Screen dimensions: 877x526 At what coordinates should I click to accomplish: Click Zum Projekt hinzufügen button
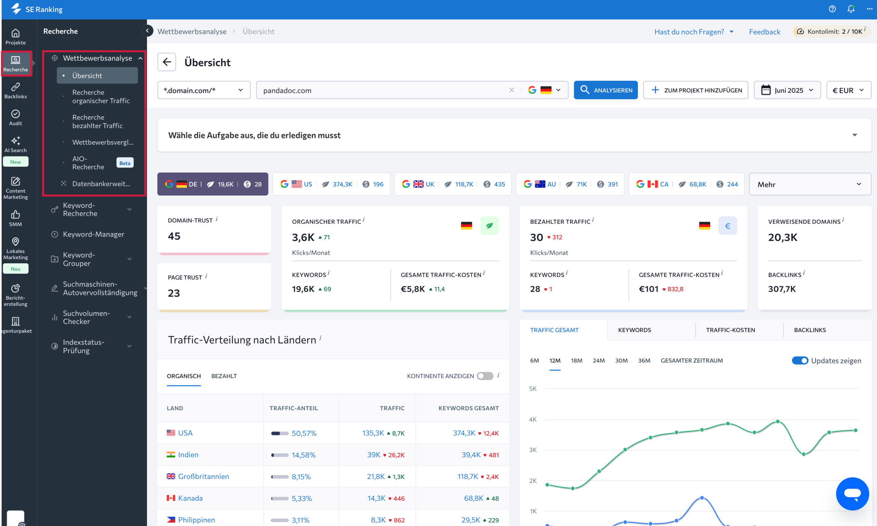click(695, 90)
